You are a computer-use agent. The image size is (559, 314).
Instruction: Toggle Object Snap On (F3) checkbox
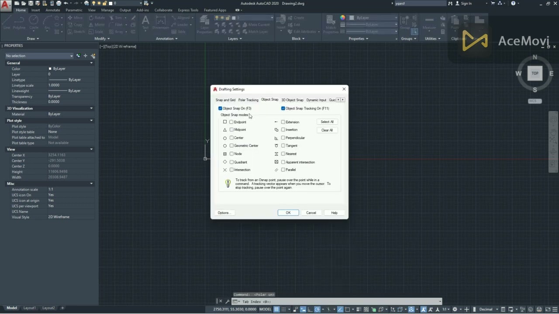220,108
